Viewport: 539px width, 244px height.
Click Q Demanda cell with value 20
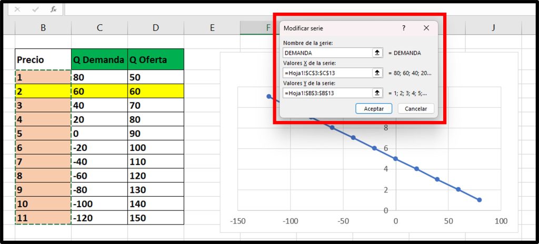99,119
